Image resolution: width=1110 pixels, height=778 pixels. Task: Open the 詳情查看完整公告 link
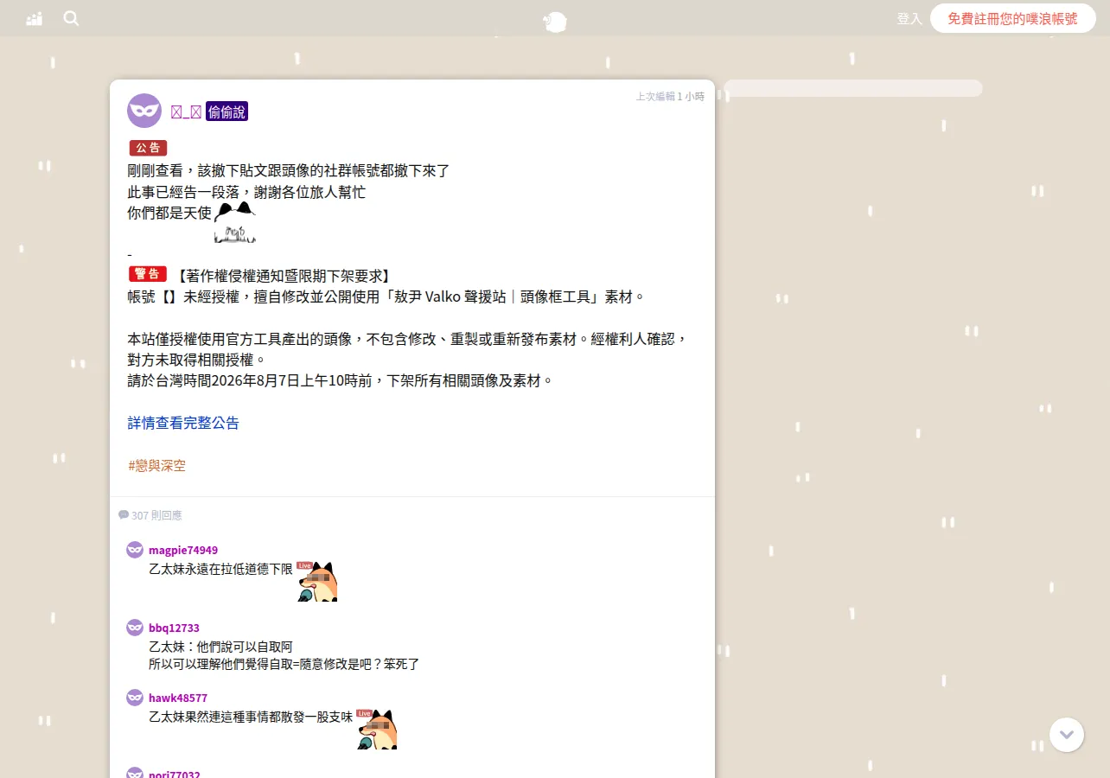point(183,423)
